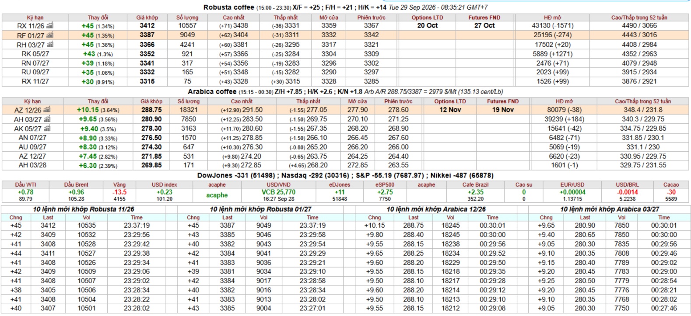This screenshot has width=691, height=316.
Task: Click the USD/VND header
Action: 278,185
